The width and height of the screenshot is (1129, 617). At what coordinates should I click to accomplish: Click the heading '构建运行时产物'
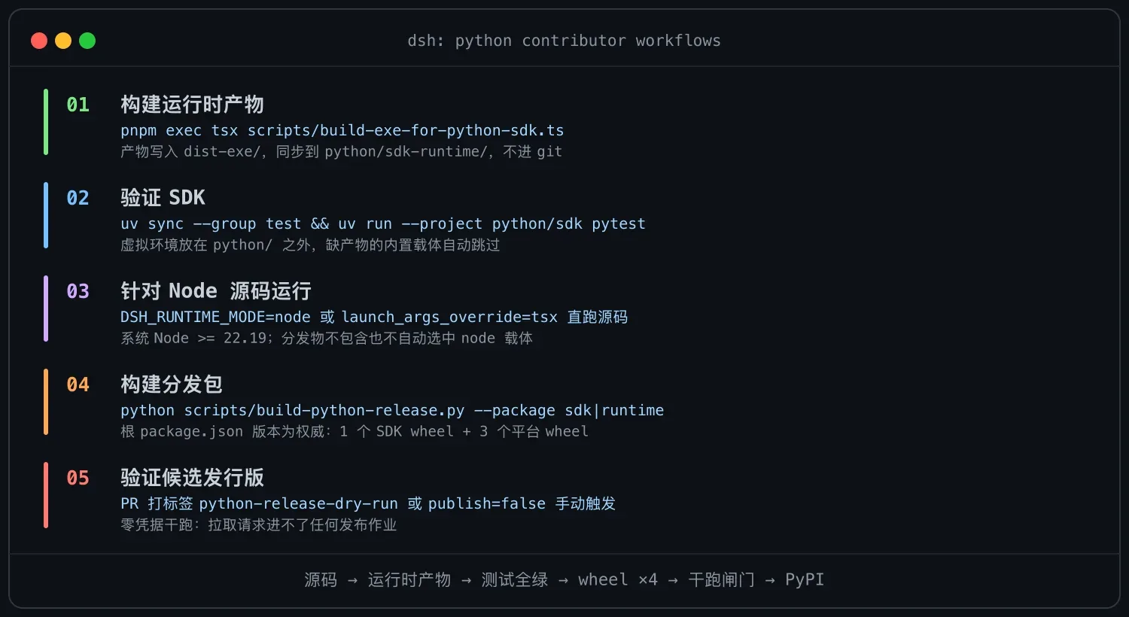(192, 105)
